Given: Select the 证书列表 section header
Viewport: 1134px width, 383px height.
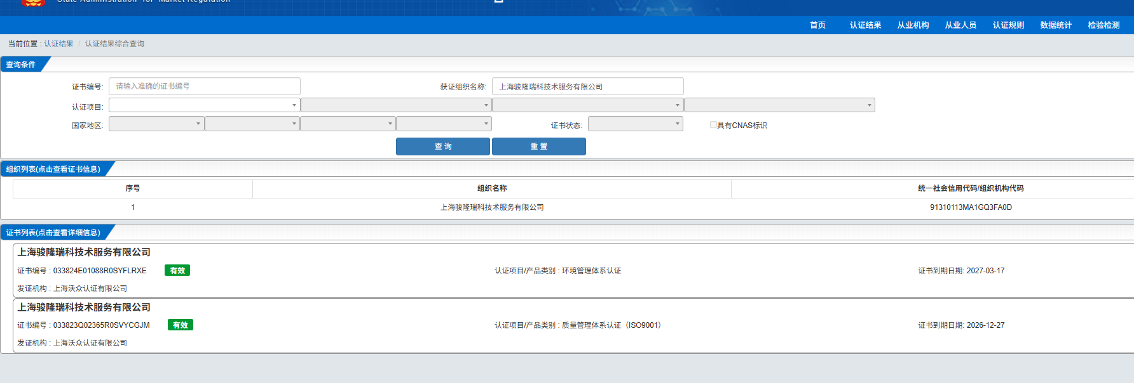Looking at the screenshot, I should click(53, 233).
